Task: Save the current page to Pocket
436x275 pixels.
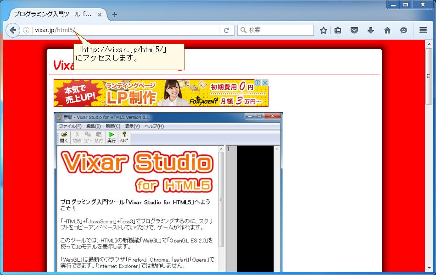Action: tap(354, 30)
